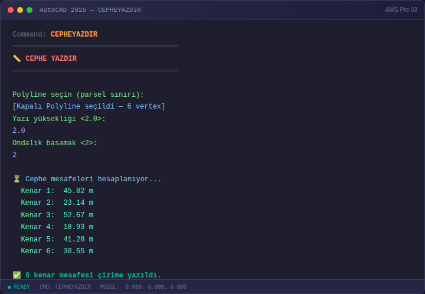Image resolution: width=425 pixels, height=294 pixels.
Task: Click the 'Polyline seçin (parsel sınırı):' prompt
Action: coord(78,94)
